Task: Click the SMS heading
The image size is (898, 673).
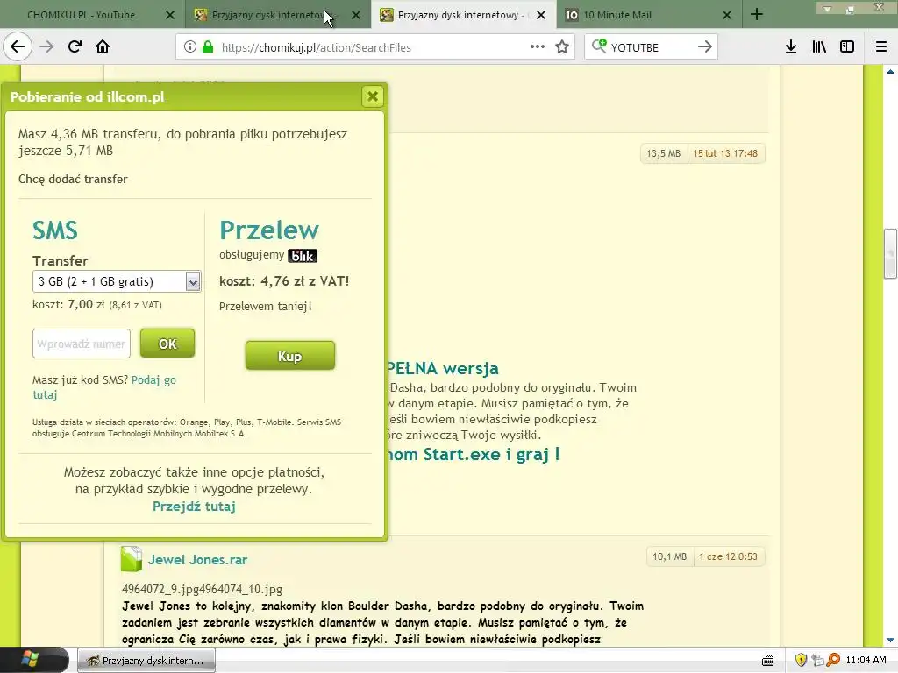Action: click(55, 230)
